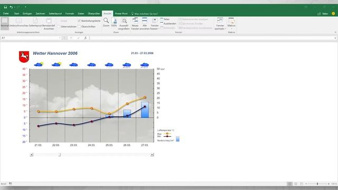Image resolution: width=338 pixels, height=190 pixels.
Task: Click the confirm checkmark icon in the formula bar
Action: (78, 38)
